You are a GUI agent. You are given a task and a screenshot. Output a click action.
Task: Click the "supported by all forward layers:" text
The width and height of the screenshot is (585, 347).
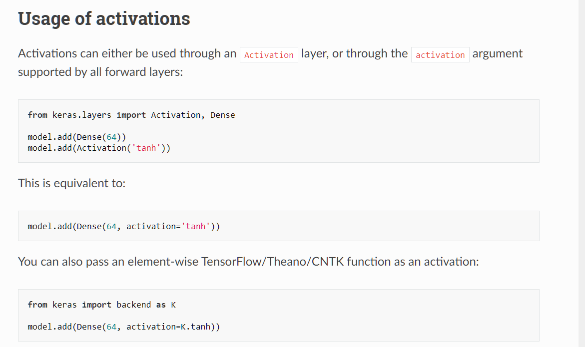click(x=100, y=72)
